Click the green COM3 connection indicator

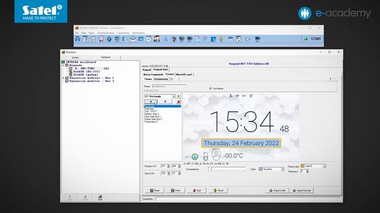tap(306, 38)
